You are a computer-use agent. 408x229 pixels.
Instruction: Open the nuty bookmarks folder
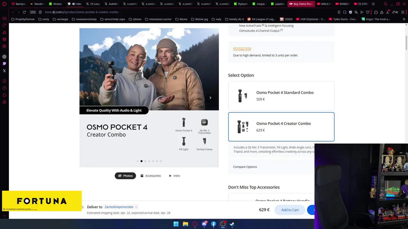[216, 19]
